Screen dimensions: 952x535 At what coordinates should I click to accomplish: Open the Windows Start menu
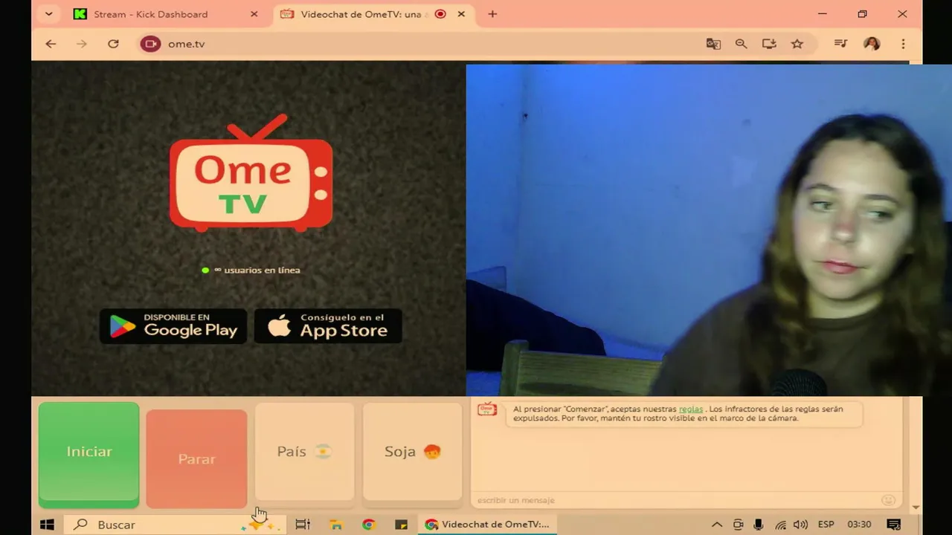[x=47, y=525]
